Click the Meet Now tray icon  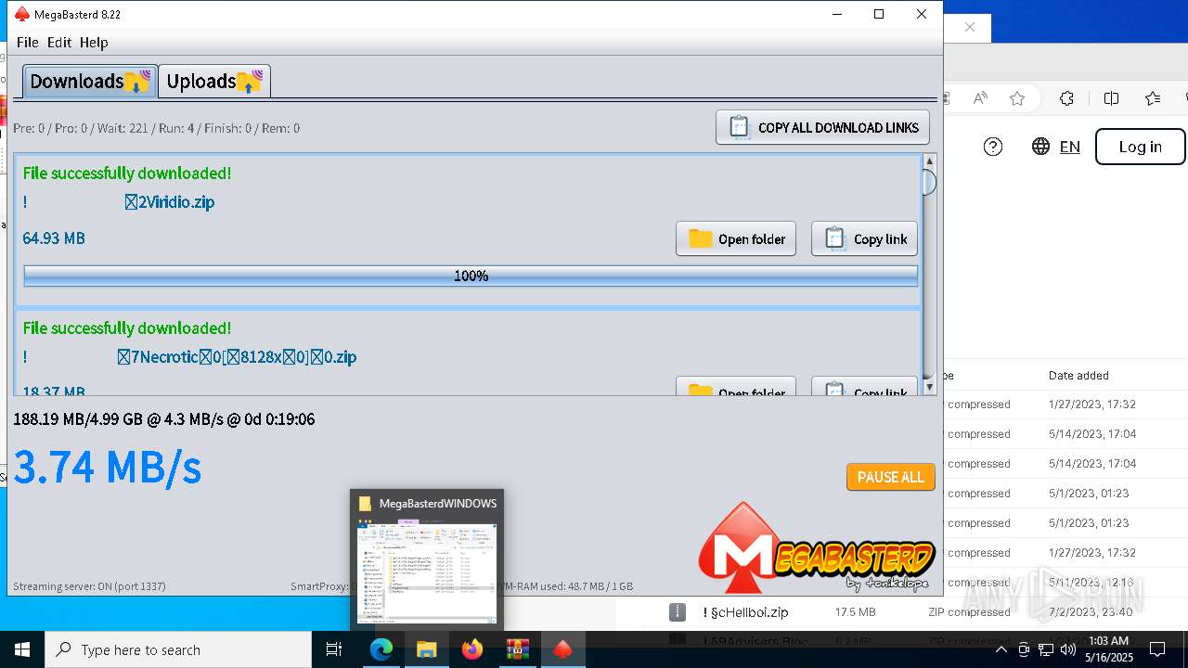1024,649
